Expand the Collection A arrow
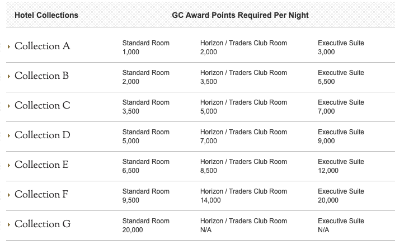This screenshot has width=409, height=244. pos(9,46)
